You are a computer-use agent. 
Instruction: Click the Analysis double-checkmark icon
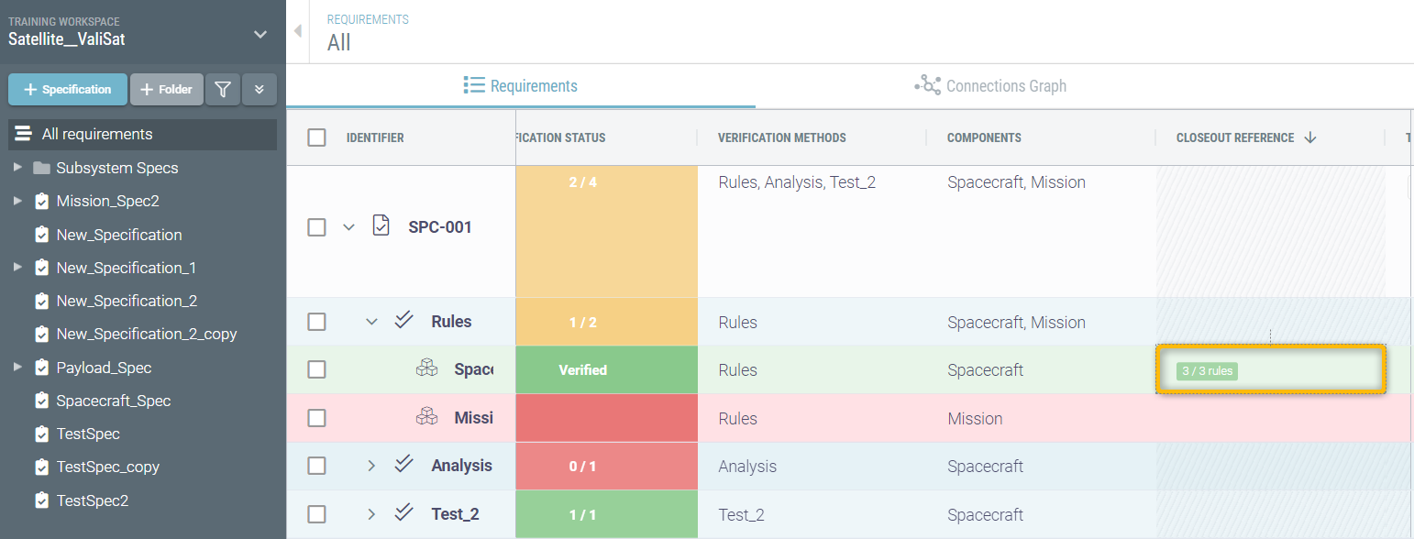click(x=404, y=464)
